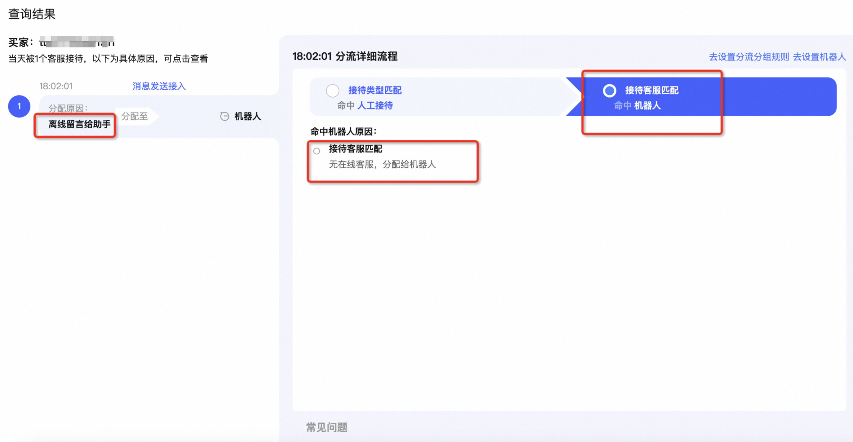Viewport: 853px width, 442px height.
Task: Open 去设置机器人 link
Action: (819, 57)
